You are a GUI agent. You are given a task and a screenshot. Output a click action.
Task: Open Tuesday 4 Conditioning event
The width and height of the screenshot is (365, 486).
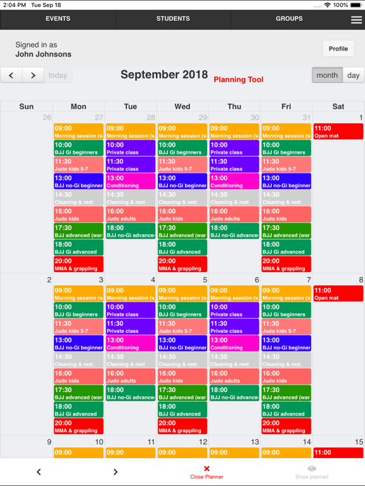pos(131,344)
